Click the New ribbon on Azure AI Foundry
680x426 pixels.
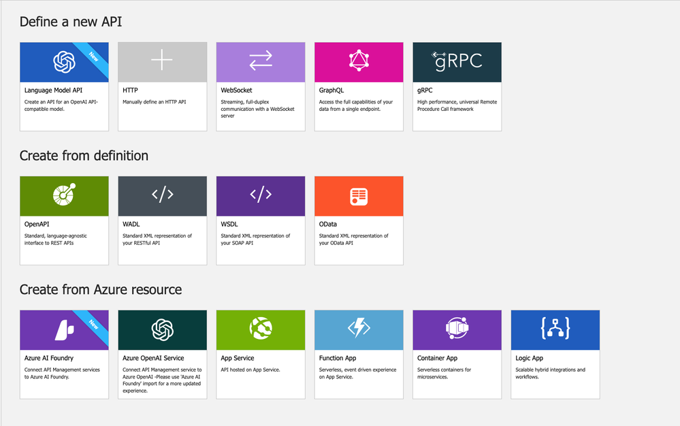(93, 324)
